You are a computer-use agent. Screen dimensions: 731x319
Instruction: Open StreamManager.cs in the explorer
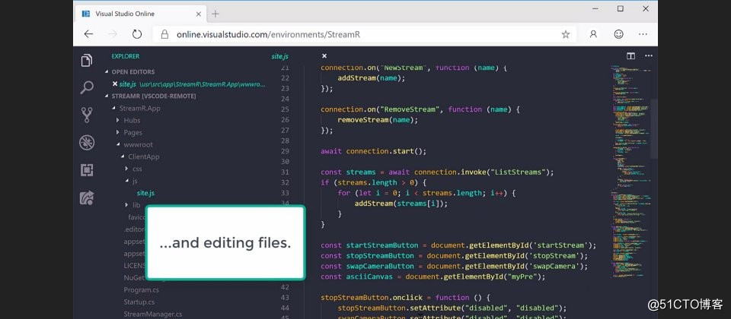click(x=153, y=314)
